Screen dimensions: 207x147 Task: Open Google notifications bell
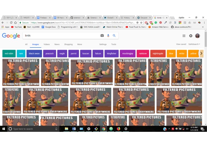[x=191, y=36]
